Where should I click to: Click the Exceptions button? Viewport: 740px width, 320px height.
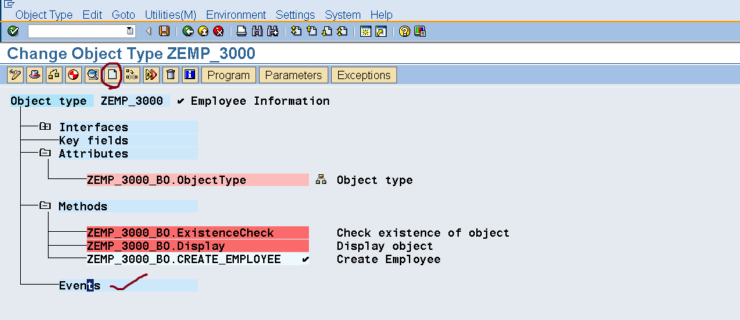pos(364,75)
